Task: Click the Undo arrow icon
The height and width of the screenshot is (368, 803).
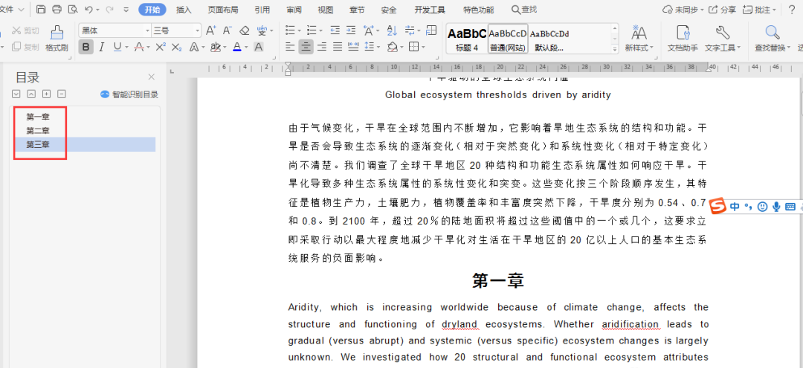Action: pos(89,10)
